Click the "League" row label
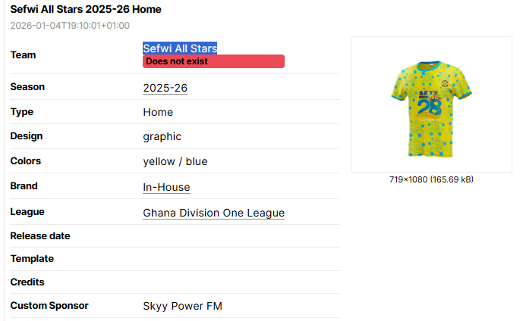The image size is (523, 321). (27, 212)
